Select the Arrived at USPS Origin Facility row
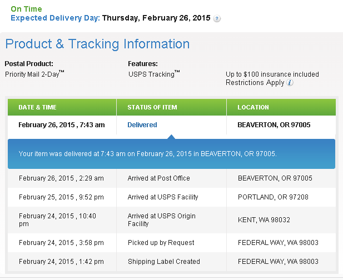 (x=171, y=220)
